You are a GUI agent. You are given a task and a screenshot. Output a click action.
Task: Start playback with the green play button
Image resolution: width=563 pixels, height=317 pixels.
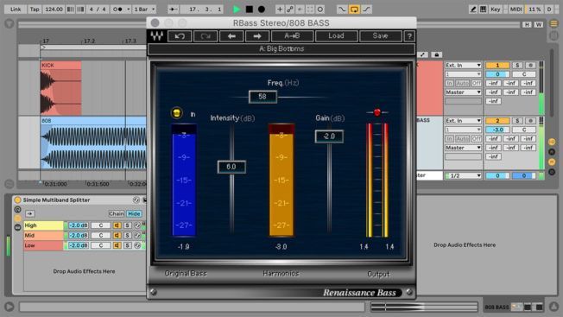(237, 10)
